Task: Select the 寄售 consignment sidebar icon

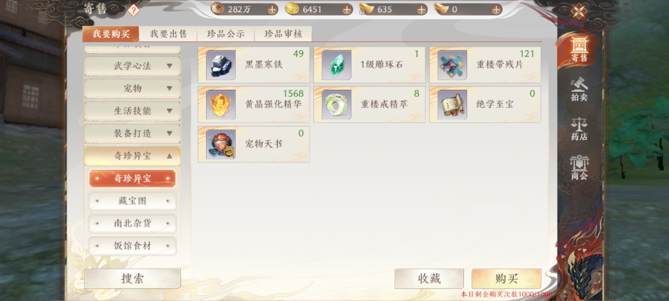Action: [x=579, y=50]
